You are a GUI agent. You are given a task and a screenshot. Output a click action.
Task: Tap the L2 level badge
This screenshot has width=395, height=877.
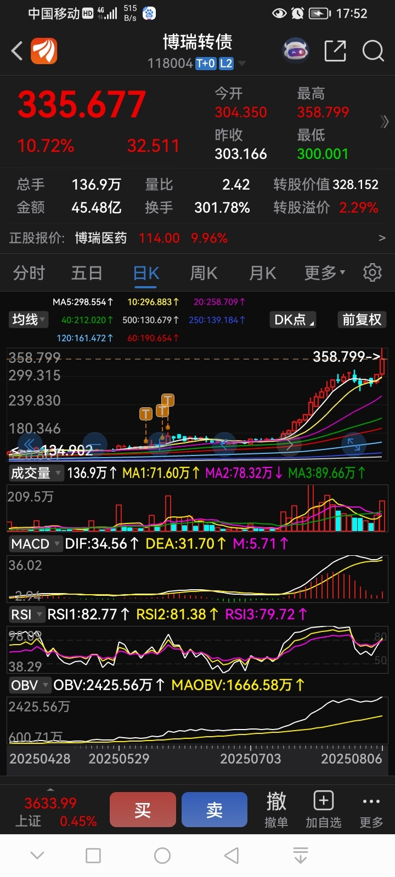pos(226,64)
